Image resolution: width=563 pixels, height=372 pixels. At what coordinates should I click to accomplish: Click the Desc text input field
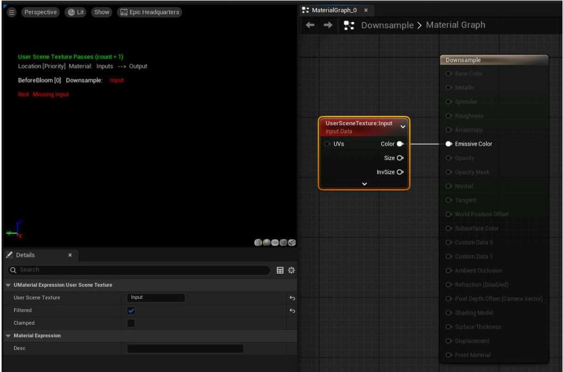(185, 348)
